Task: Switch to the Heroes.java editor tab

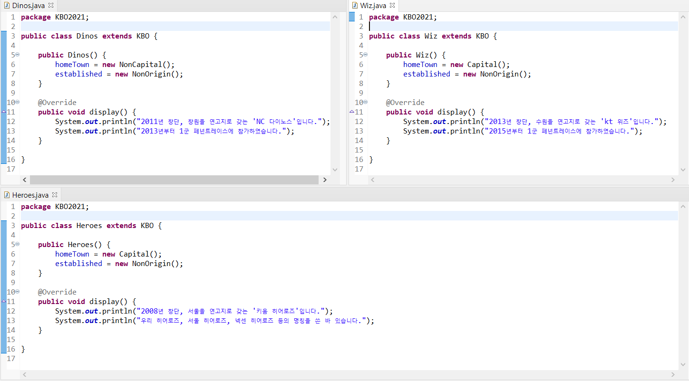Action: [30, 195]
